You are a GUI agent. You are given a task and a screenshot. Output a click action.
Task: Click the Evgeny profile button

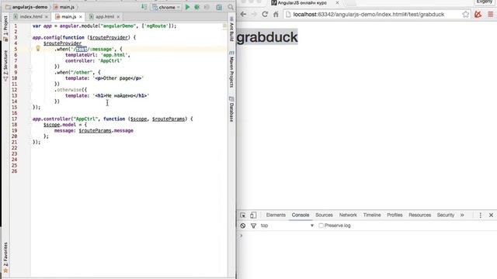tap(484, 2)
